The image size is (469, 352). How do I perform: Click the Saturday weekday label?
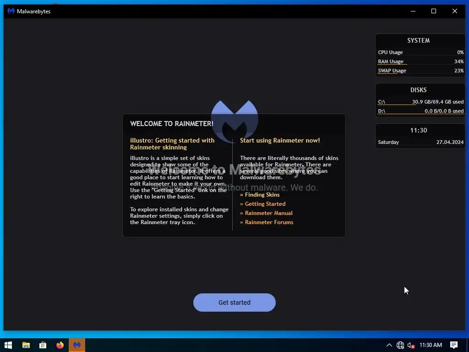pyautogui.click(x=388, y=142)
